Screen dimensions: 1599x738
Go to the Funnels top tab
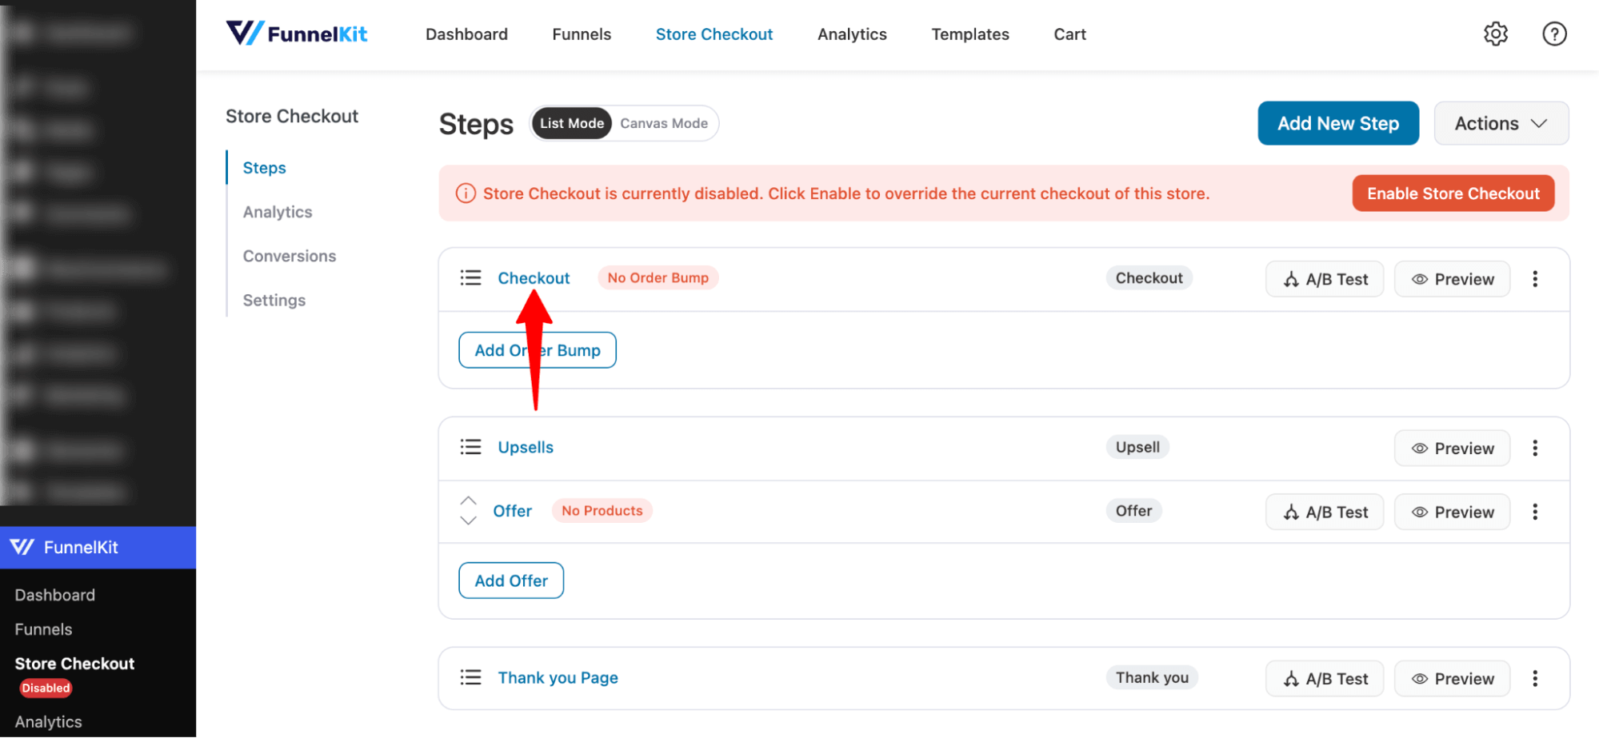click(x=582, y=34)
